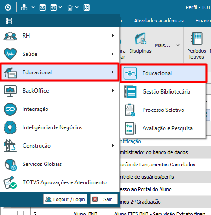Click the eye view window icon

click(42, 7)
